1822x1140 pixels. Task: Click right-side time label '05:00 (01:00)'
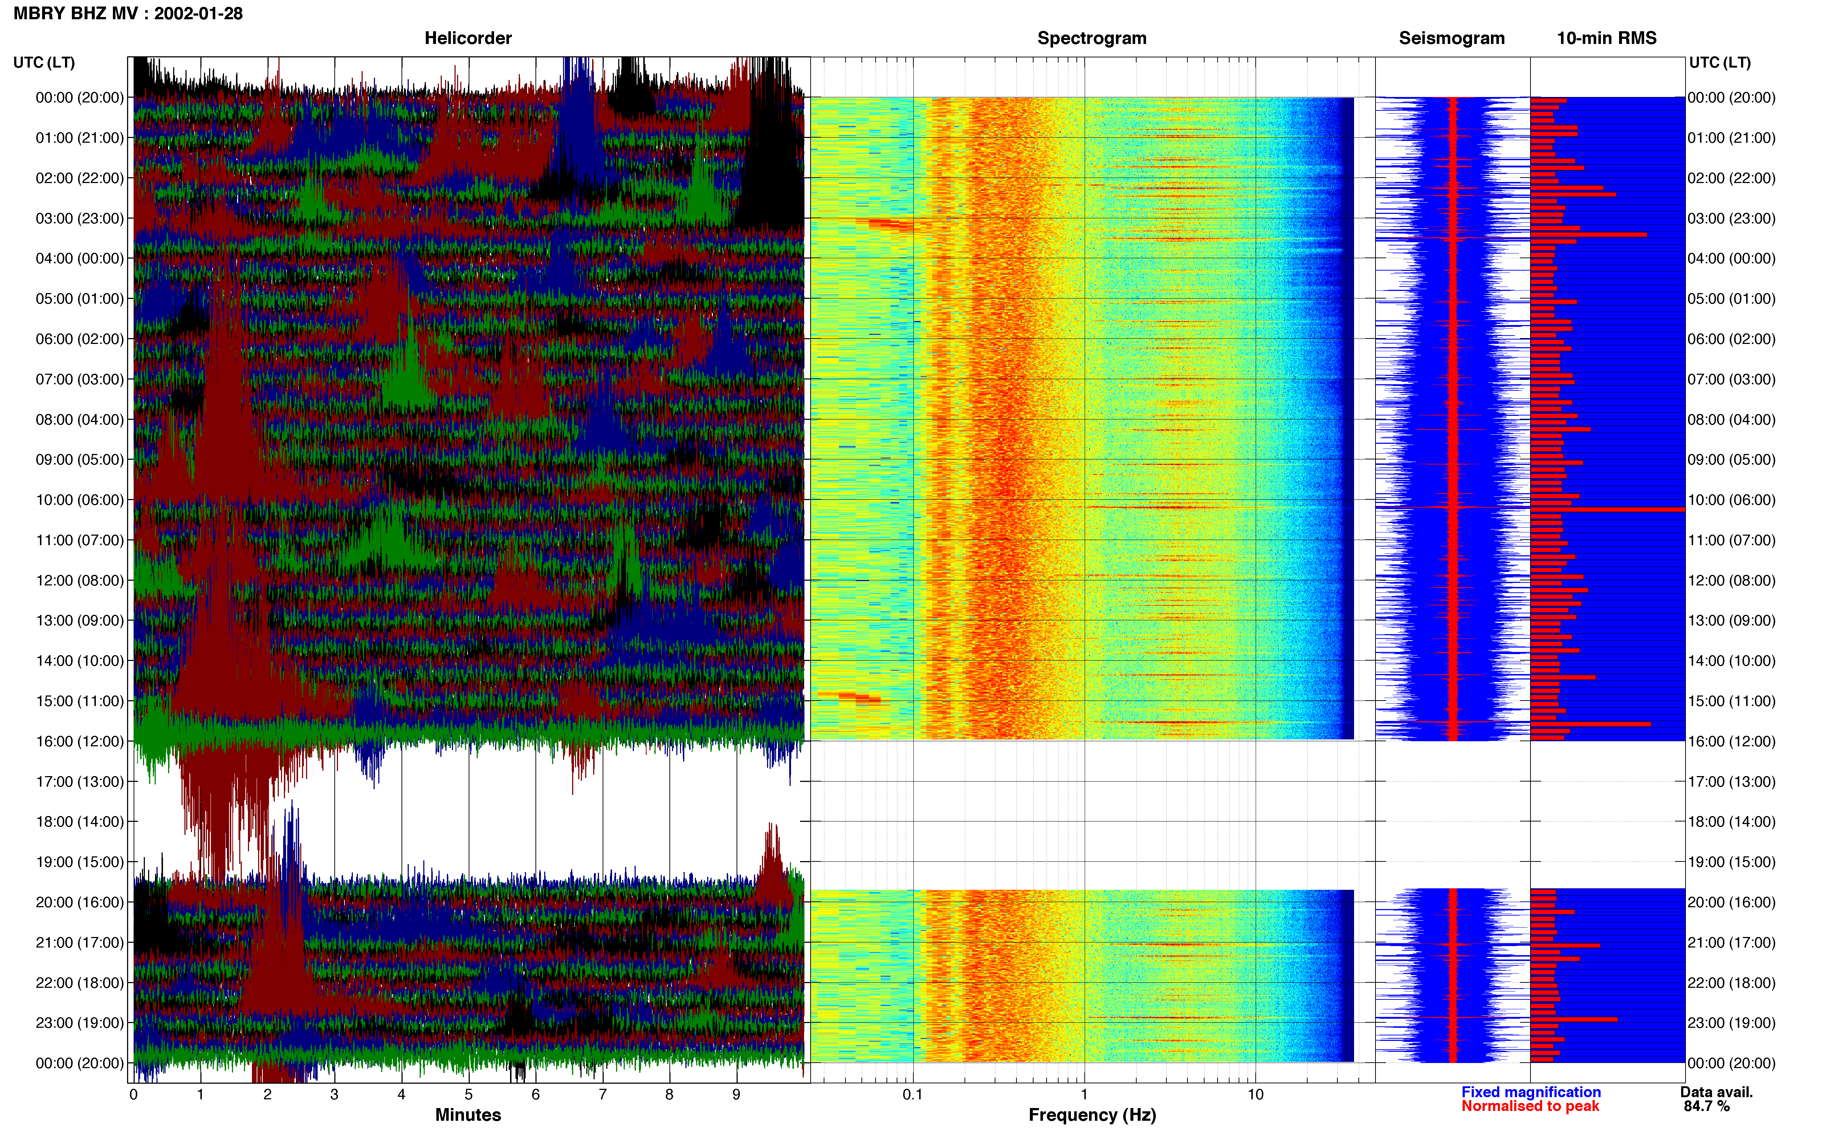(x=1732, y=299)
